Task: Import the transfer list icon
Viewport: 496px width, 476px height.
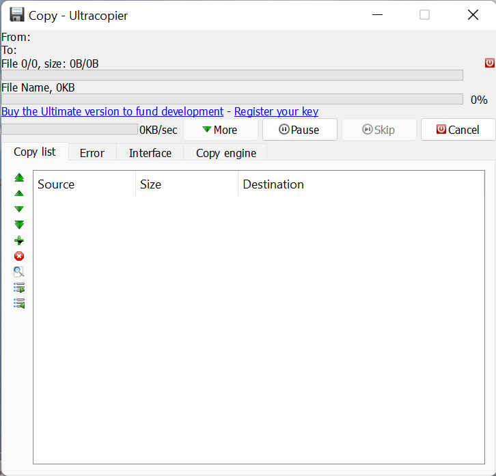Action: click(19, 303)
